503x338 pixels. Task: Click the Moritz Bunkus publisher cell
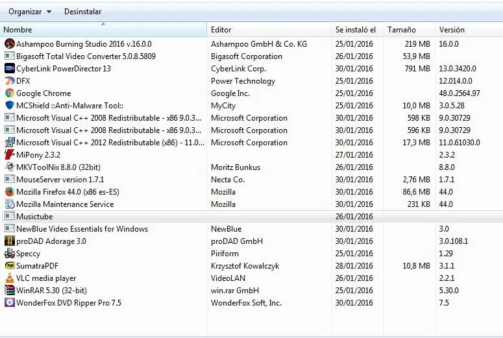pyautogui.click(x=236, y=167)
